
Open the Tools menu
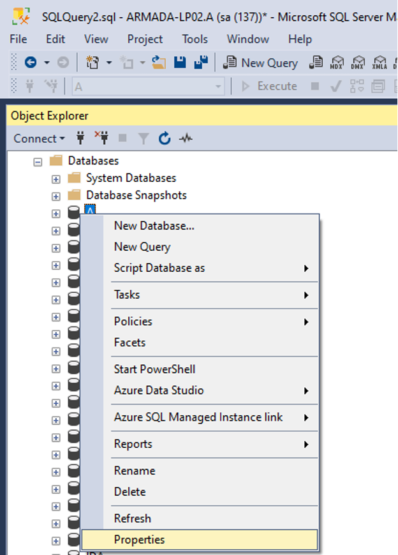tap(195, 39)
